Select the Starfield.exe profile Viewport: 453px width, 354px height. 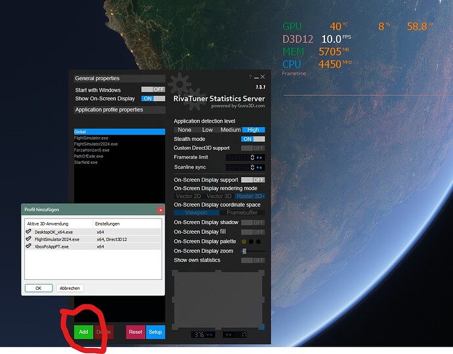click(119, 162)
